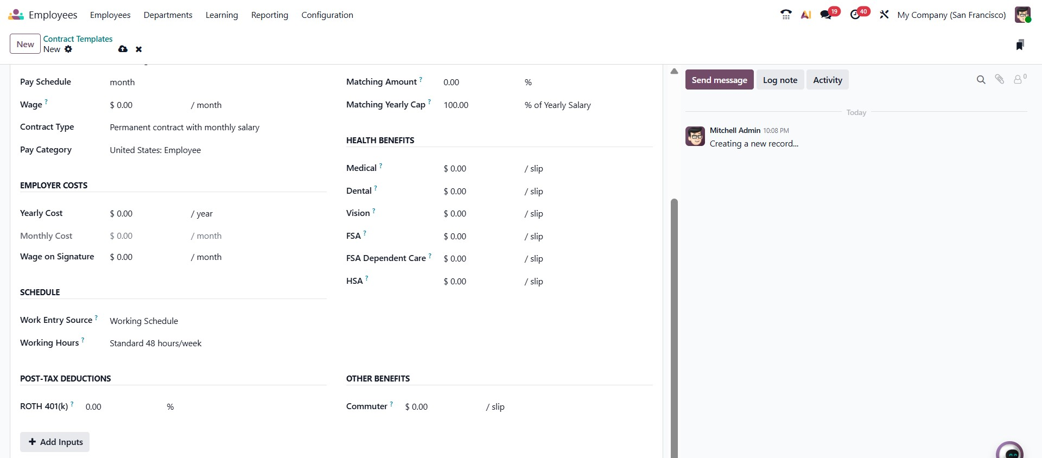The width and height of the screenshot is (1042, 458).
Task: Click the bookmark icon below the avatar
Action: point(1020,45)
